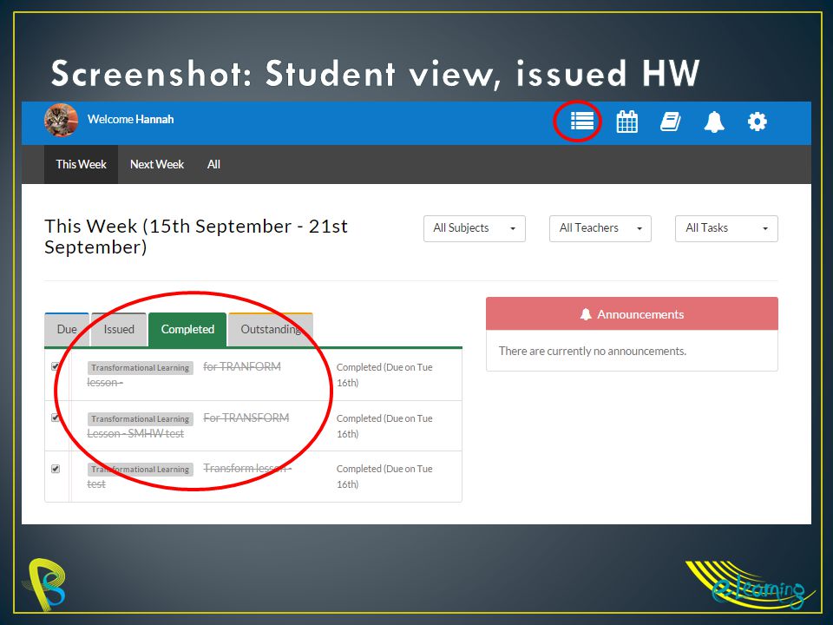Open the calendar icon in header
This screenshot has height=625, width=833.
pos(626,122)
